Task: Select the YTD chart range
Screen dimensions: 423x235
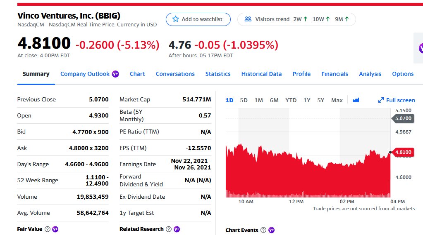Action: click(291, 100)
